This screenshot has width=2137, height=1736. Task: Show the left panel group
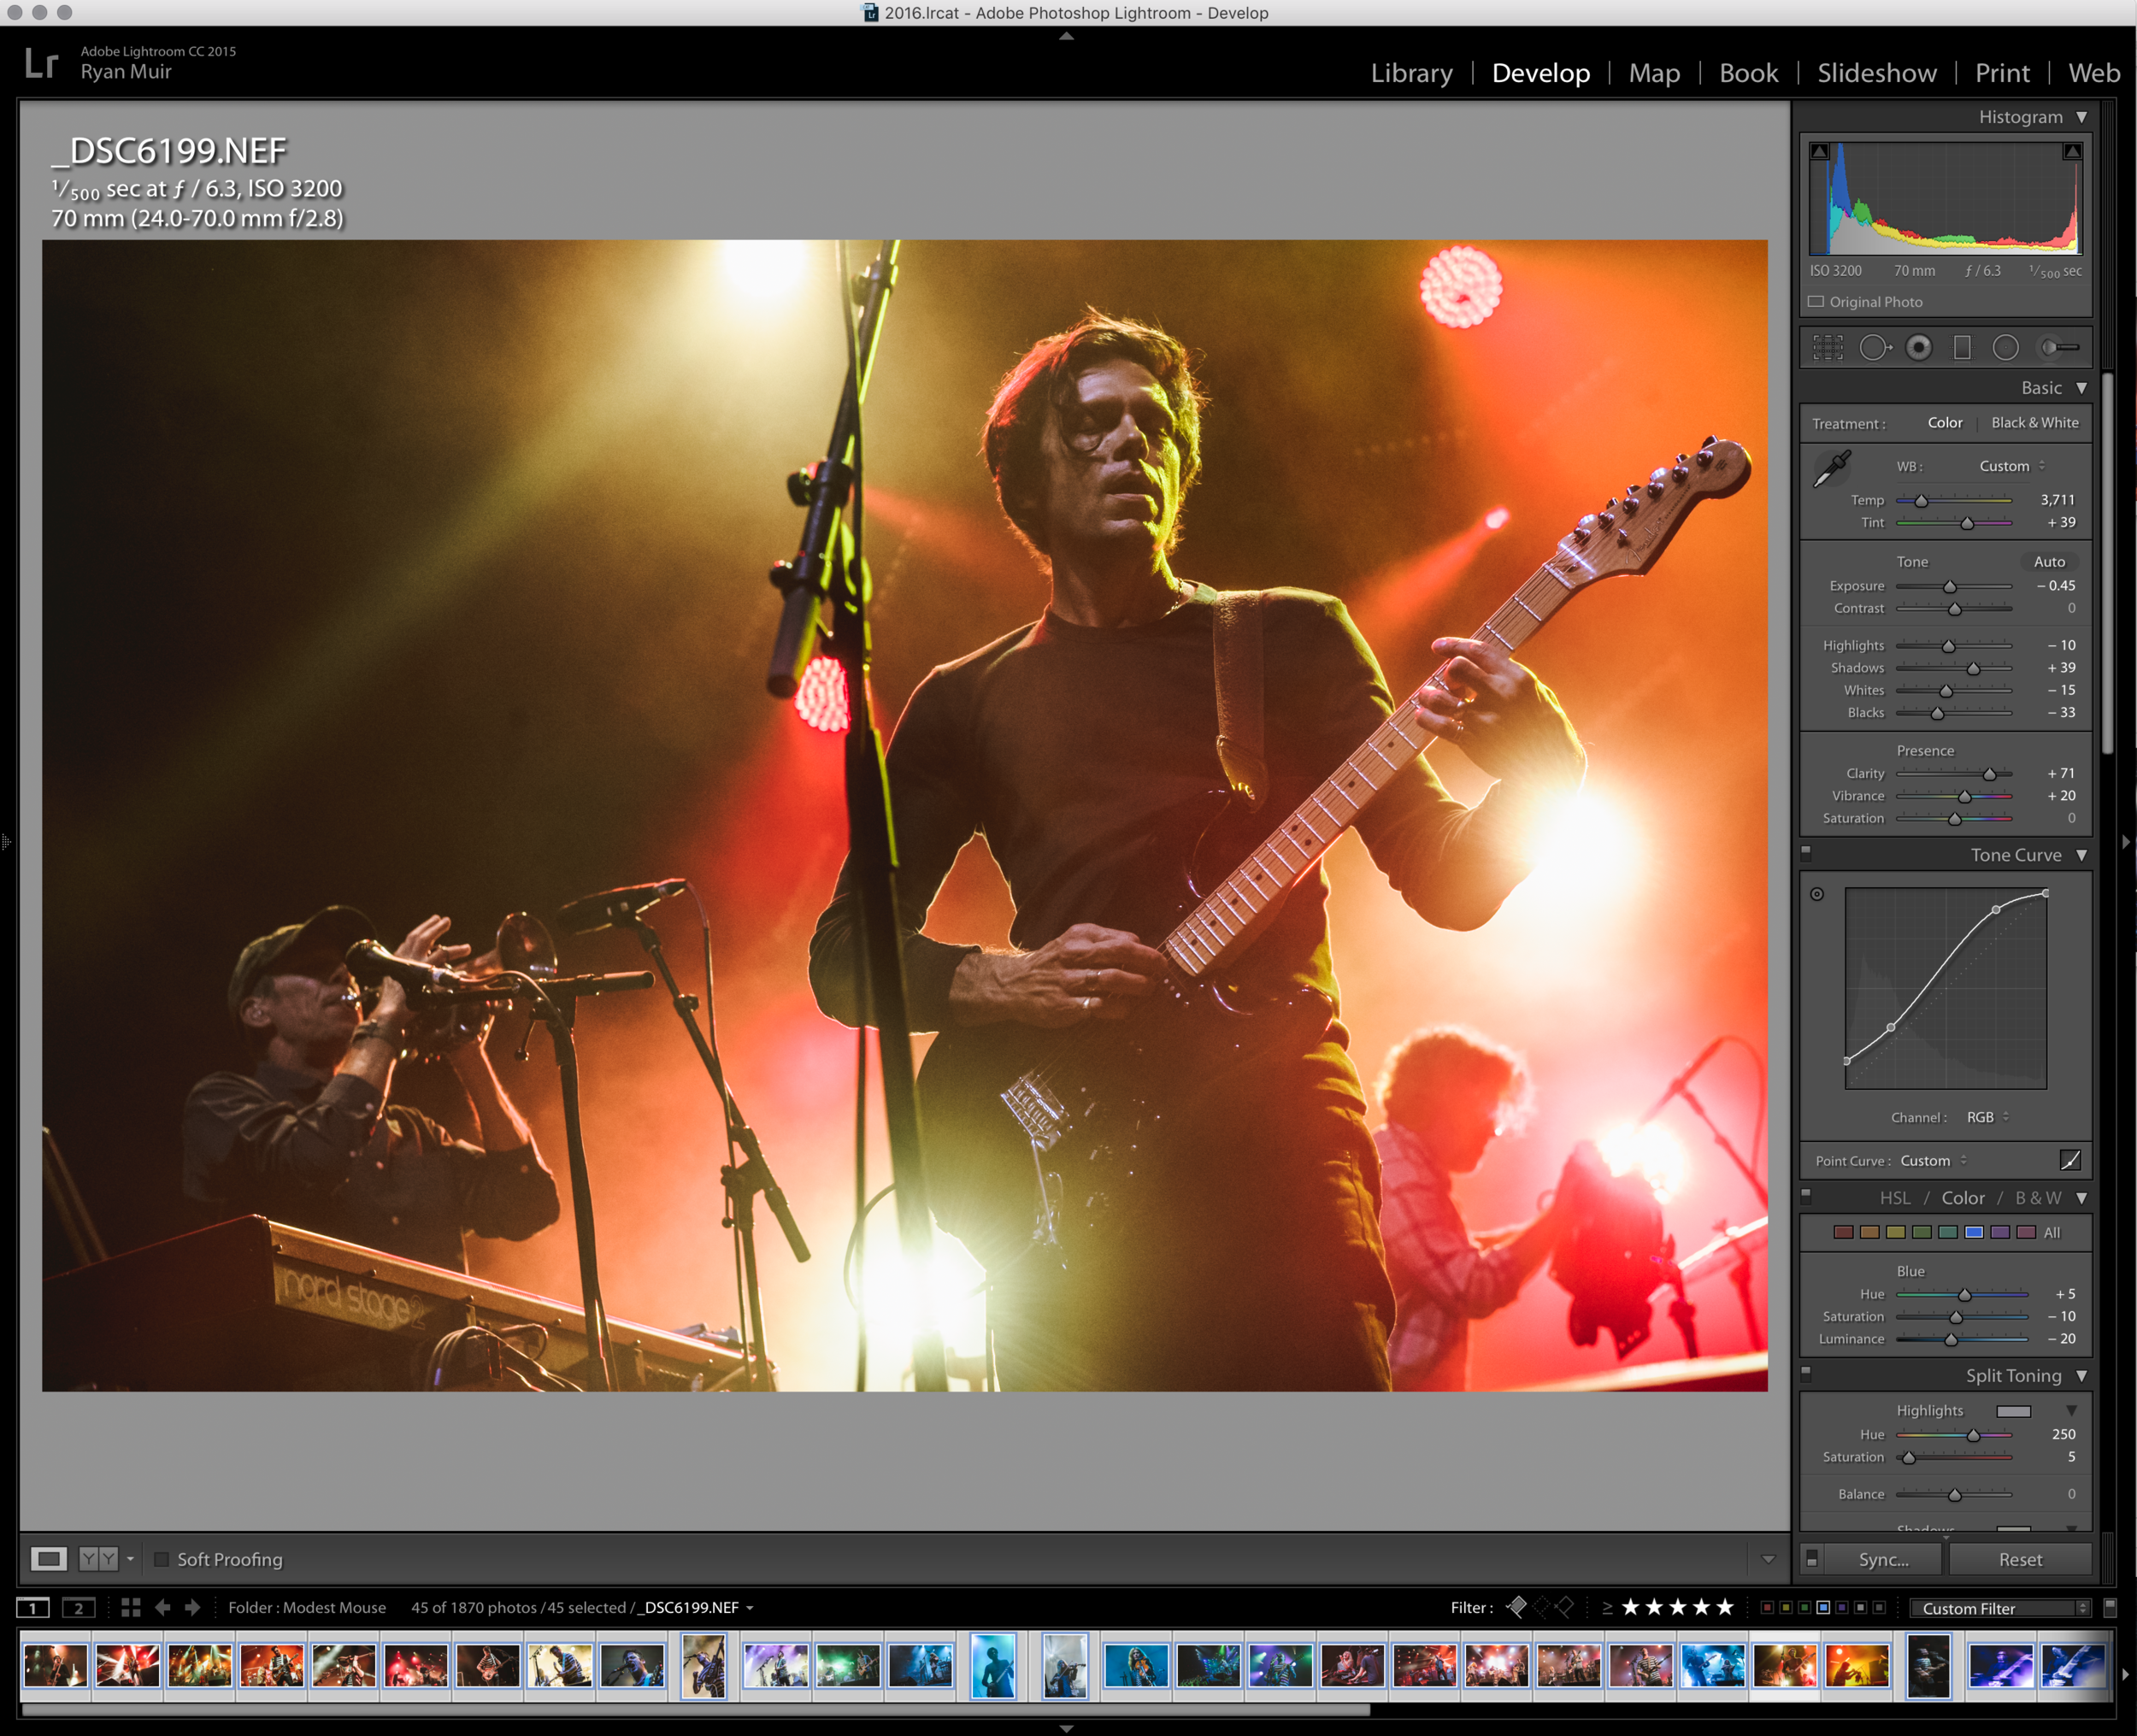click(6, 842)
